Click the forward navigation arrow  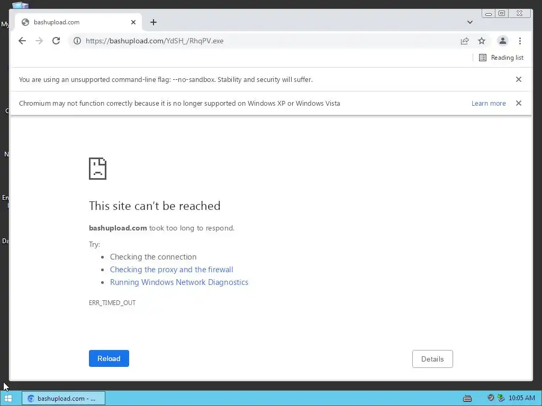click(x=39, y=41)
